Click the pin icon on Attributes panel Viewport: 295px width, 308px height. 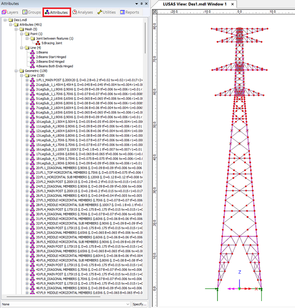coord(142,3)
